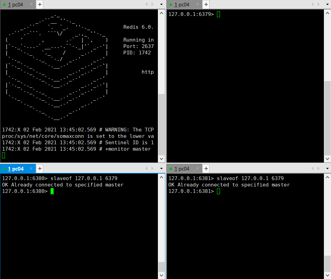
Task: Click the 'Sentinel ID is 1' log line
Action: 78,143
